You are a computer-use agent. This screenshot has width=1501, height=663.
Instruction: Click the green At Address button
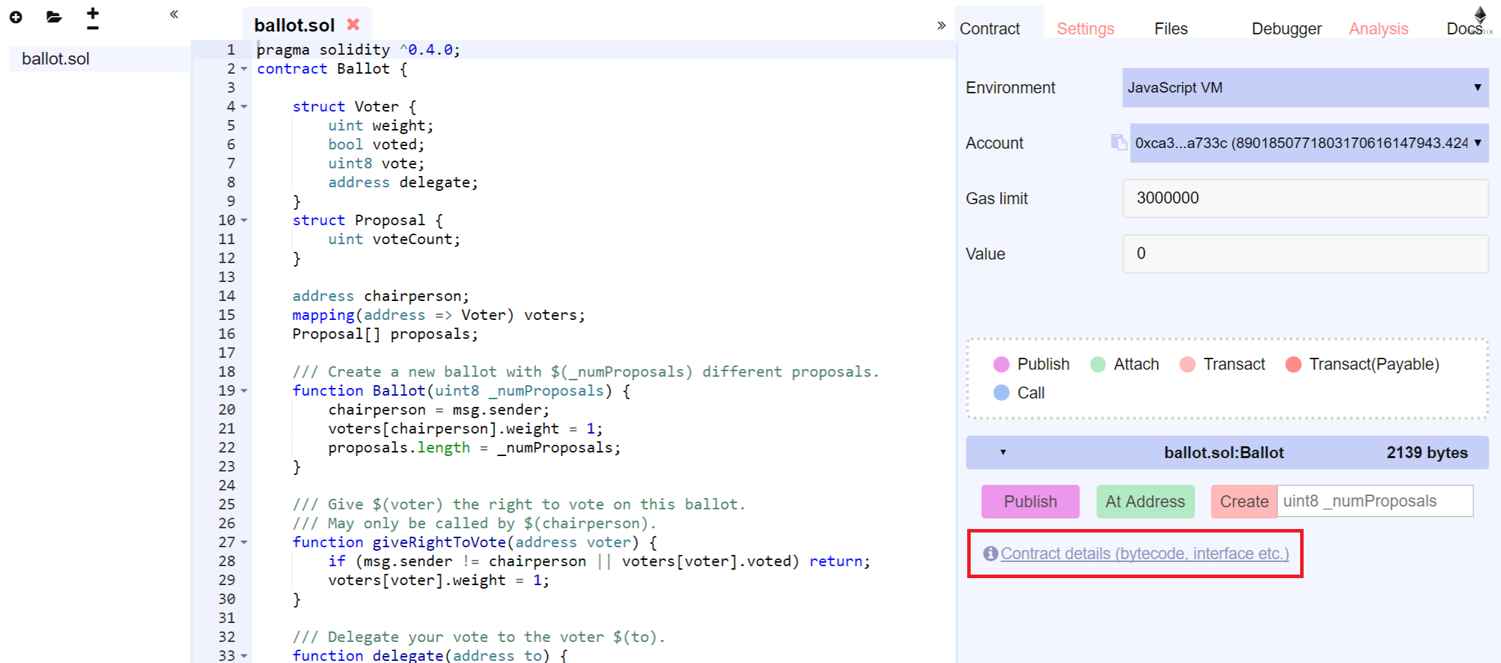click(x=1145, y=502)
